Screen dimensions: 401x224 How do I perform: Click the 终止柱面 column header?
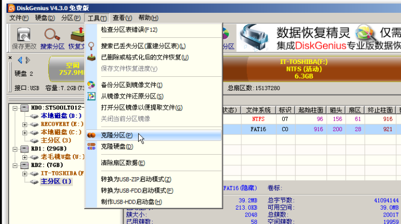point(380,110)
